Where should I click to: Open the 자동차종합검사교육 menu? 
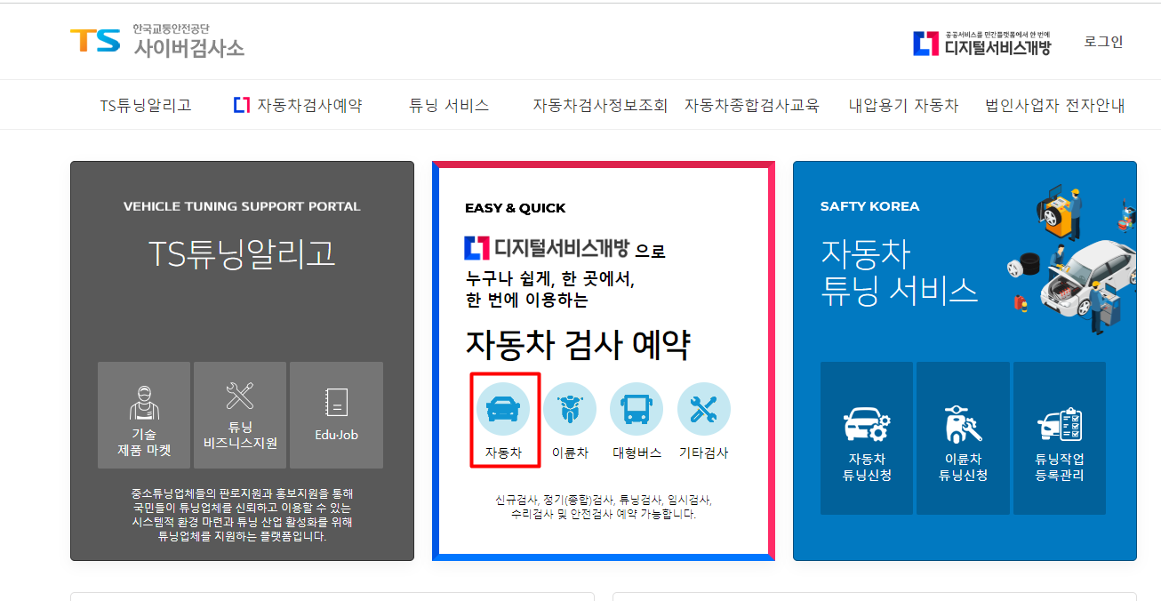pyautogui.click(x=751, y=105)
